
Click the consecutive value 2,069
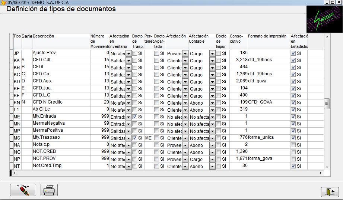[238, 81]
